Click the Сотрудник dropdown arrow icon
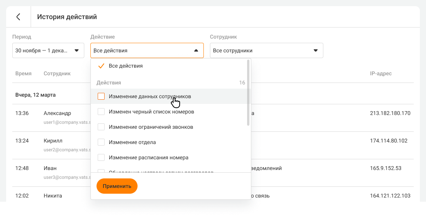The height and width of the screenshot is (217, 426). coord(316,50)
